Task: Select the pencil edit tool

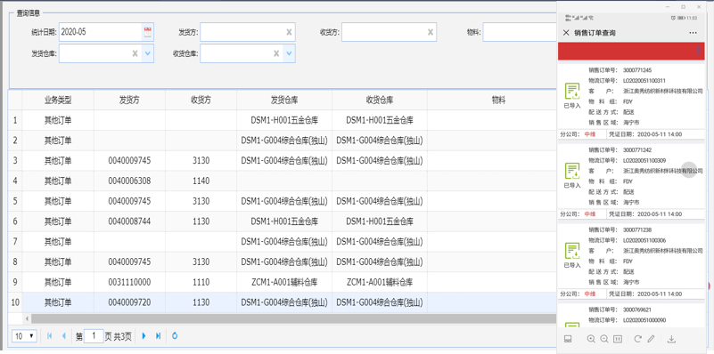Action: (x=652, y=339)
